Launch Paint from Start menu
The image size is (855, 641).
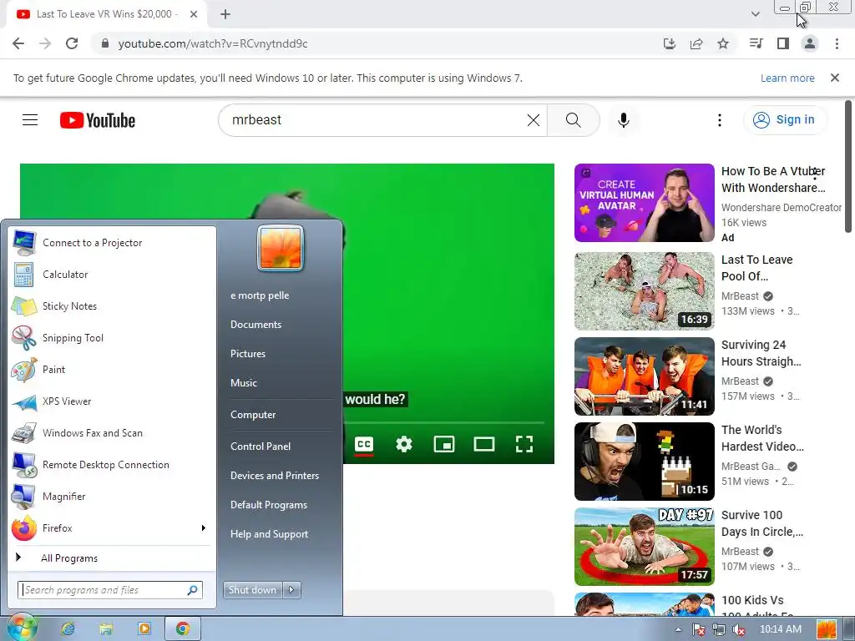point(112,369)
